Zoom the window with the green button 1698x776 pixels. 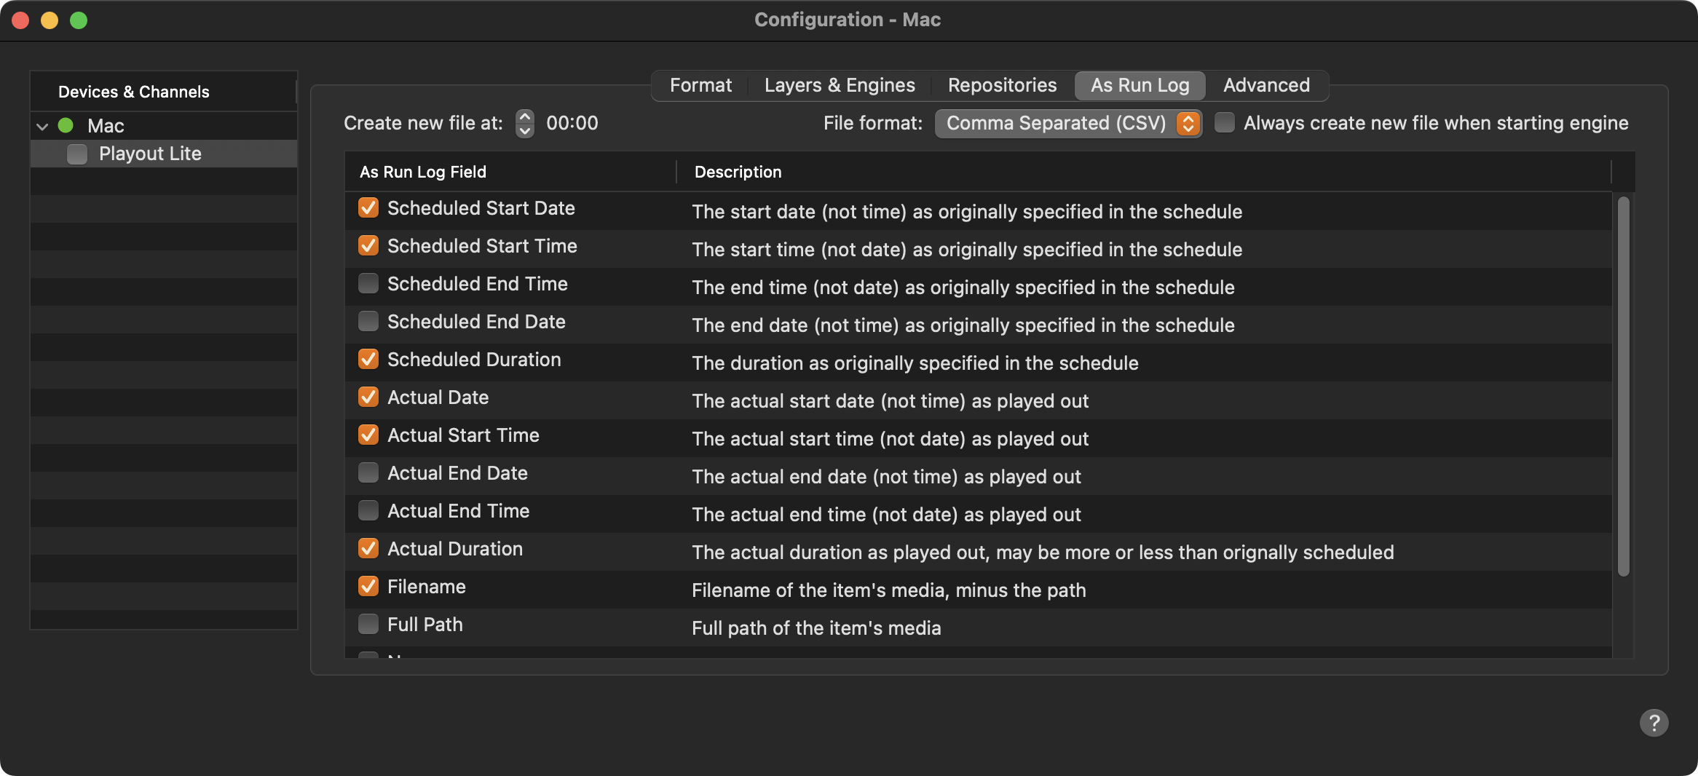(x=79, y=20)
